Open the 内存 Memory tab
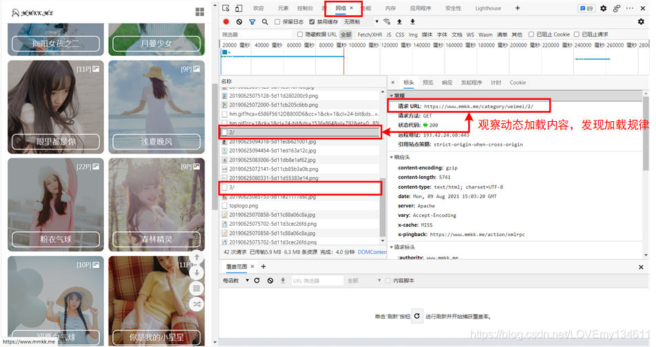Screen dimensions: 656x347 390,8
